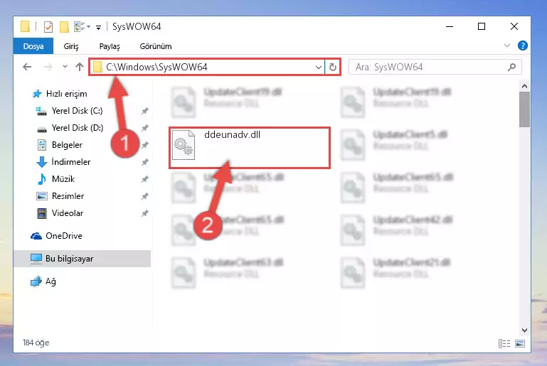Click pin icon next to Resimler
Screen dimensions: 547x366
click(145, 196)
